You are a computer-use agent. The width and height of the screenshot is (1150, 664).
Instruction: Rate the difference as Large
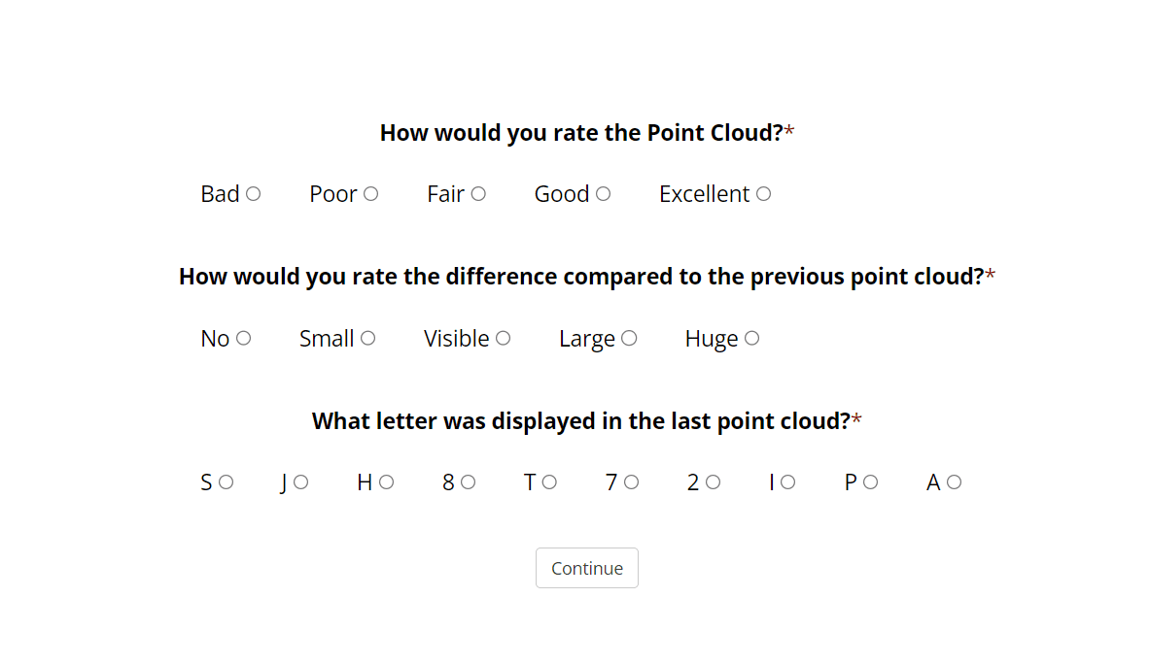point(629,338)
